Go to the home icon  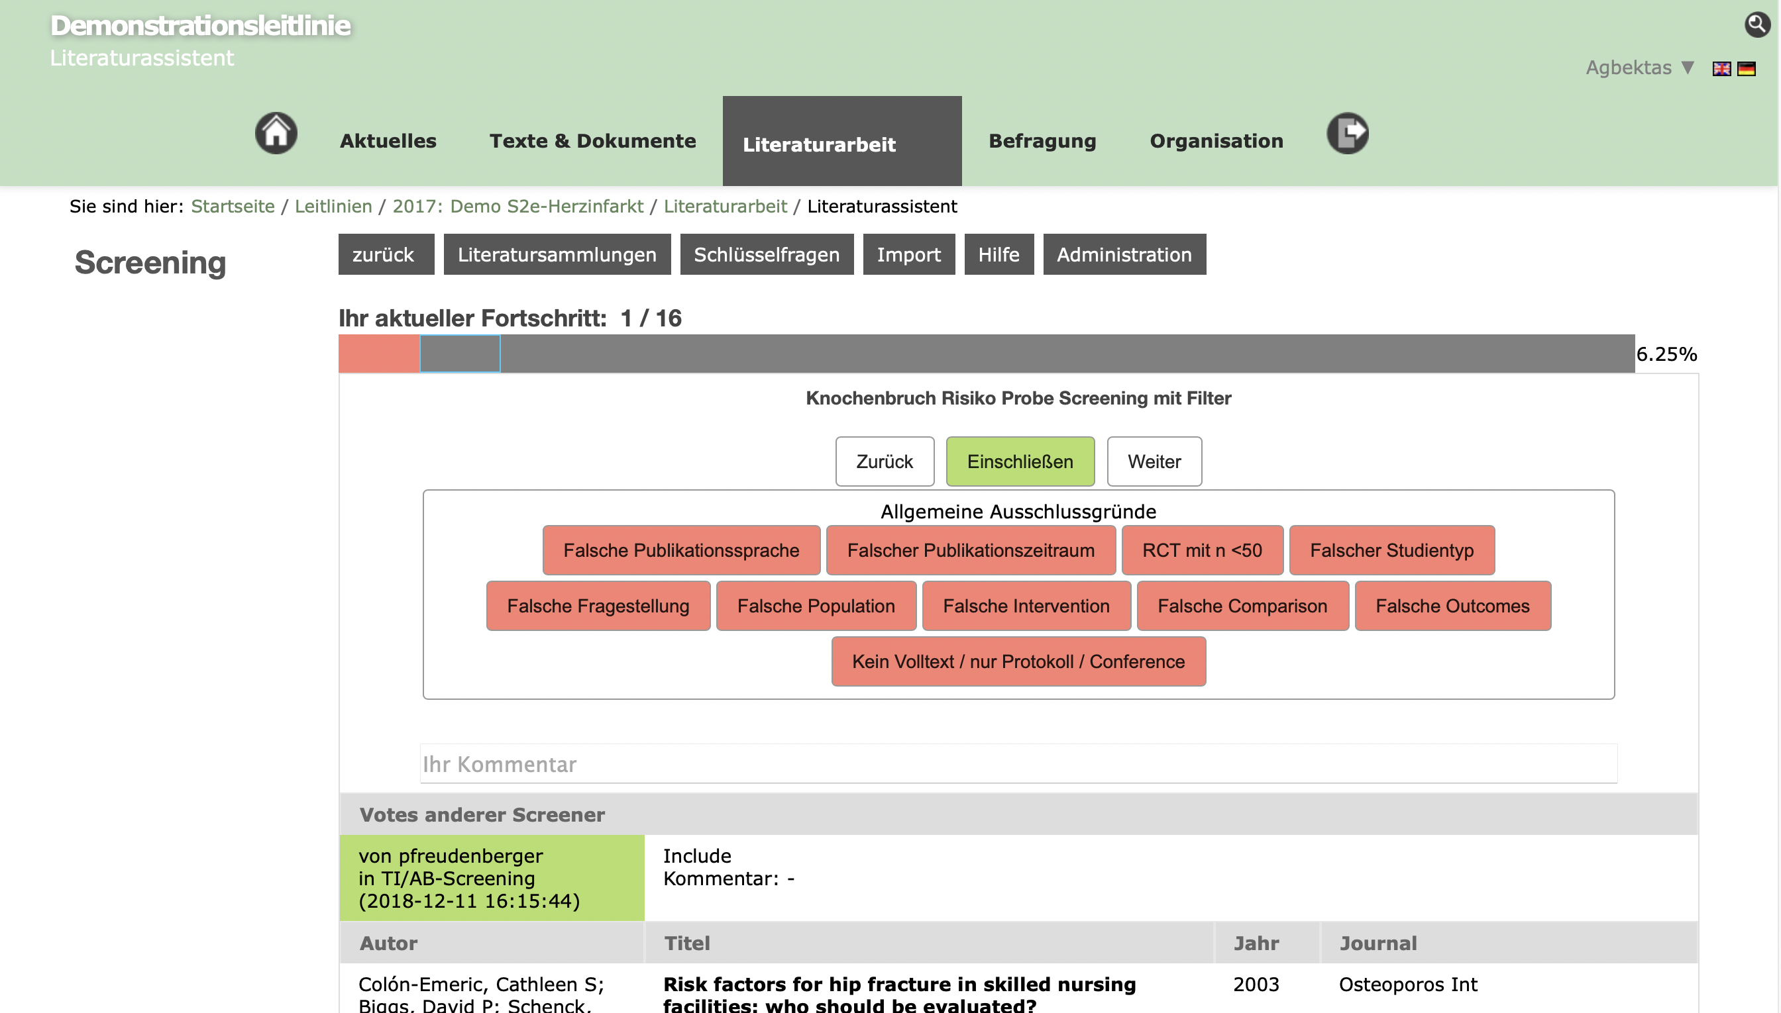point(276,133)
